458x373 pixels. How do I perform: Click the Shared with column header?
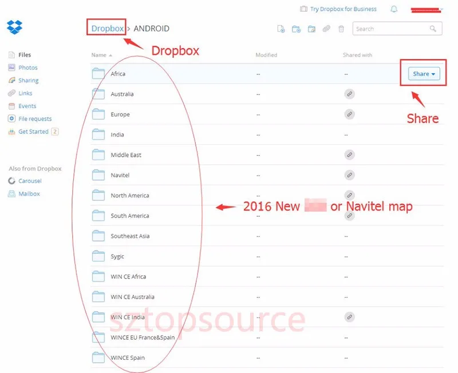[357, 55]
